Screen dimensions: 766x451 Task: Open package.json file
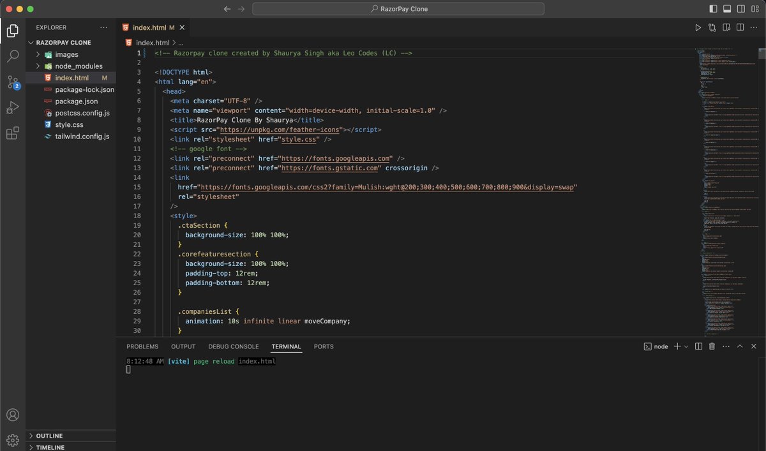tap(71, 101)
